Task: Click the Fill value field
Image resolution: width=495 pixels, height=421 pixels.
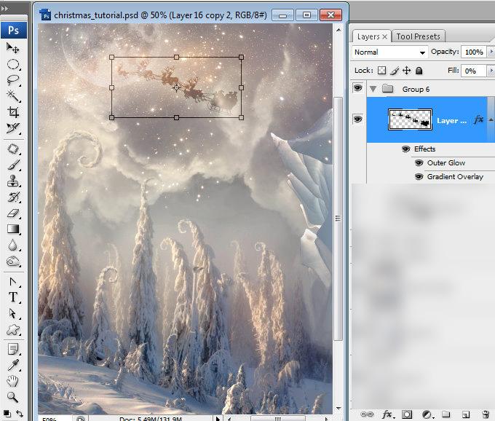Action: [x=474, y=71]
